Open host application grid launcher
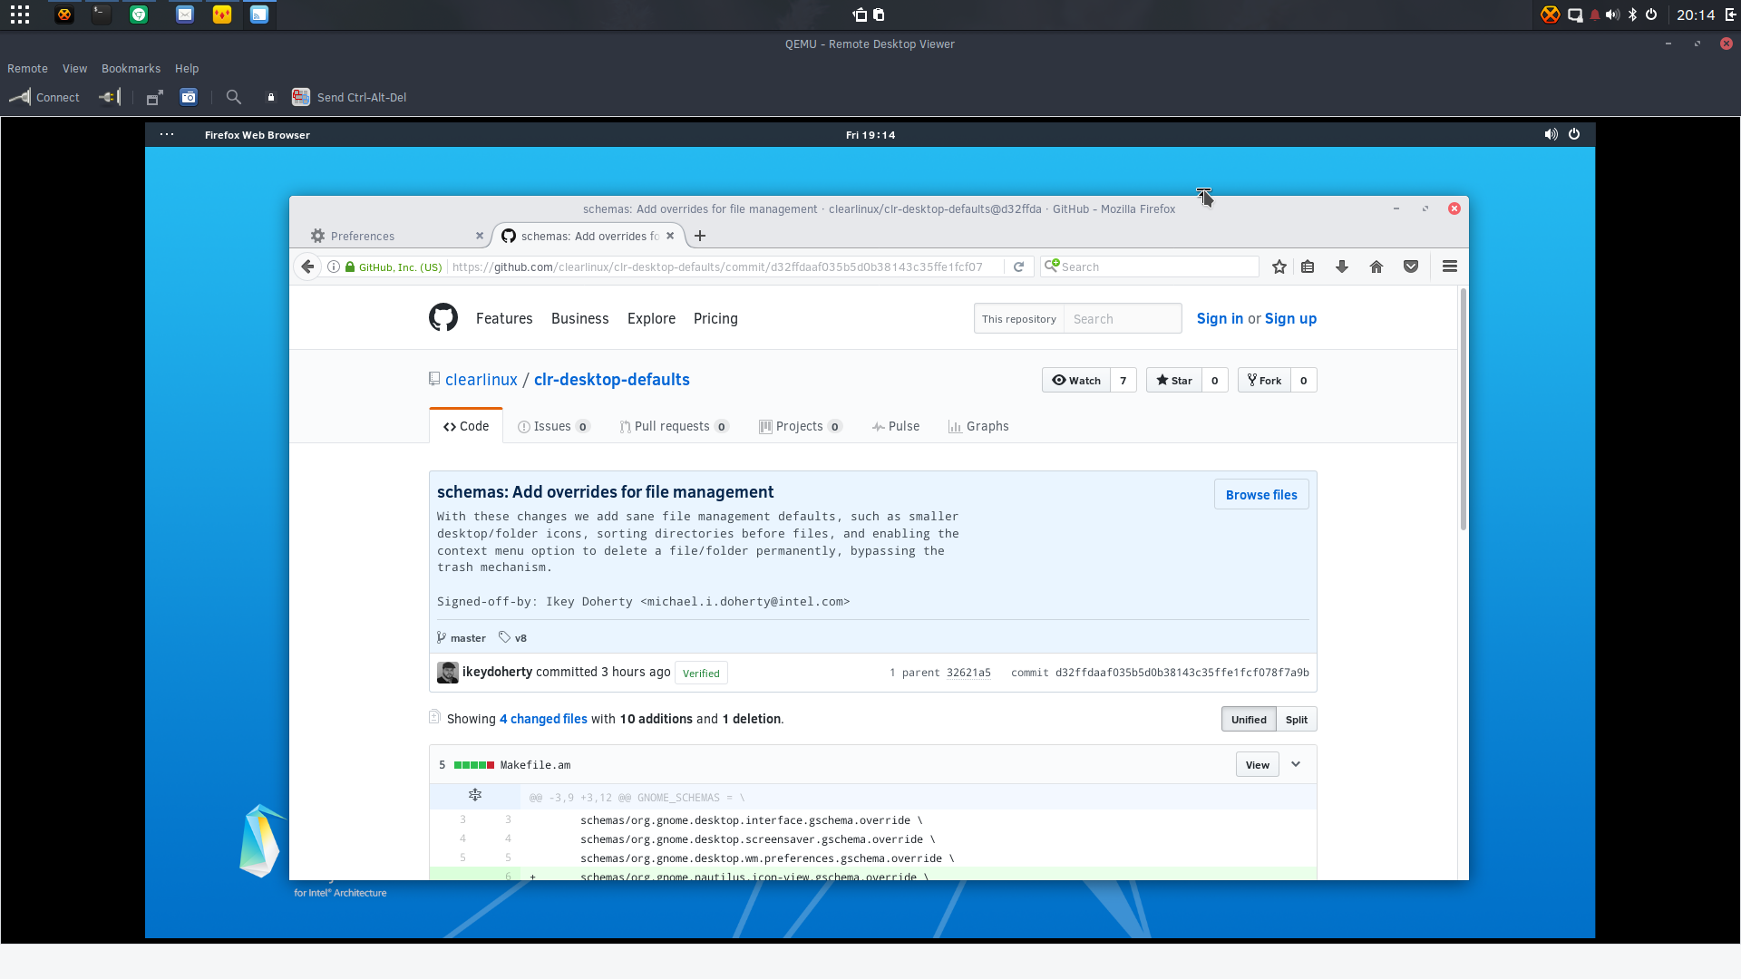The height and width of the screenshot is (979, 1741). 20,15
